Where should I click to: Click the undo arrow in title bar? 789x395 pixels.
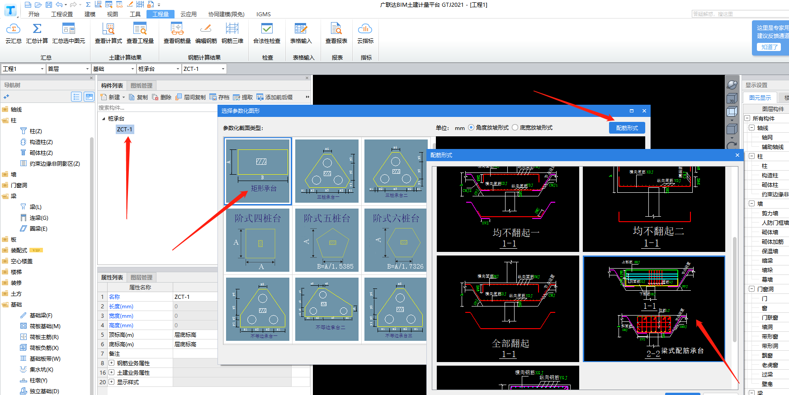(x=59, y=5)
